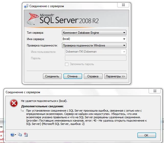Click the SQL Server 2008 R2 logo
The height and width of the screenshot is (143, 164).
point(63,19)
